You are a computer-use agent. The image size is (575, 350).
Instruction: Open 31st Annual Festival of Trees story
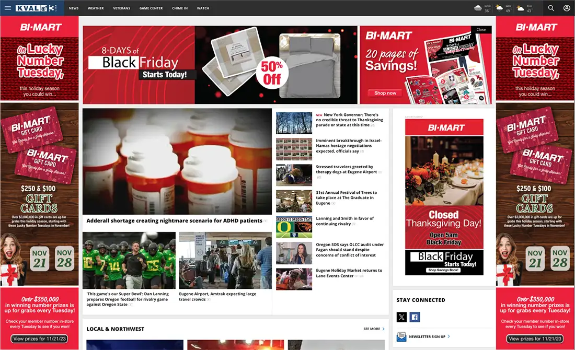coord(346,197)
